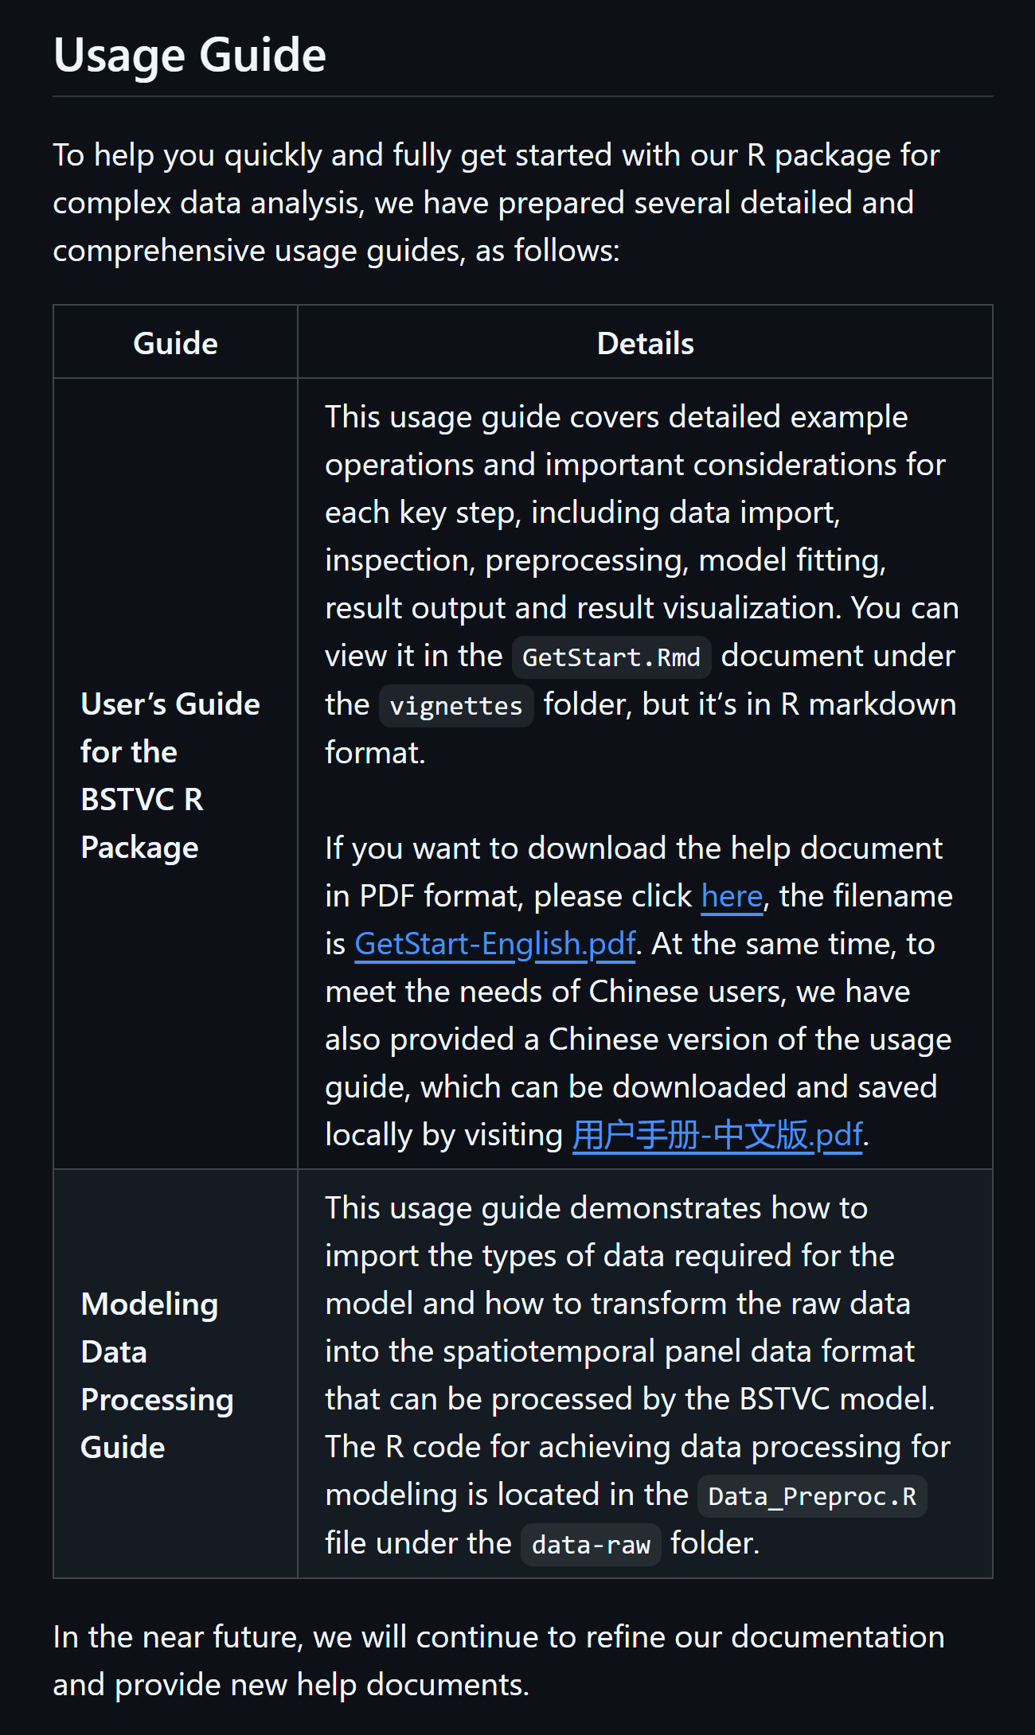Click the closing paragraph "In the near future"
1035x1735 pixels.
(498, 1660)
